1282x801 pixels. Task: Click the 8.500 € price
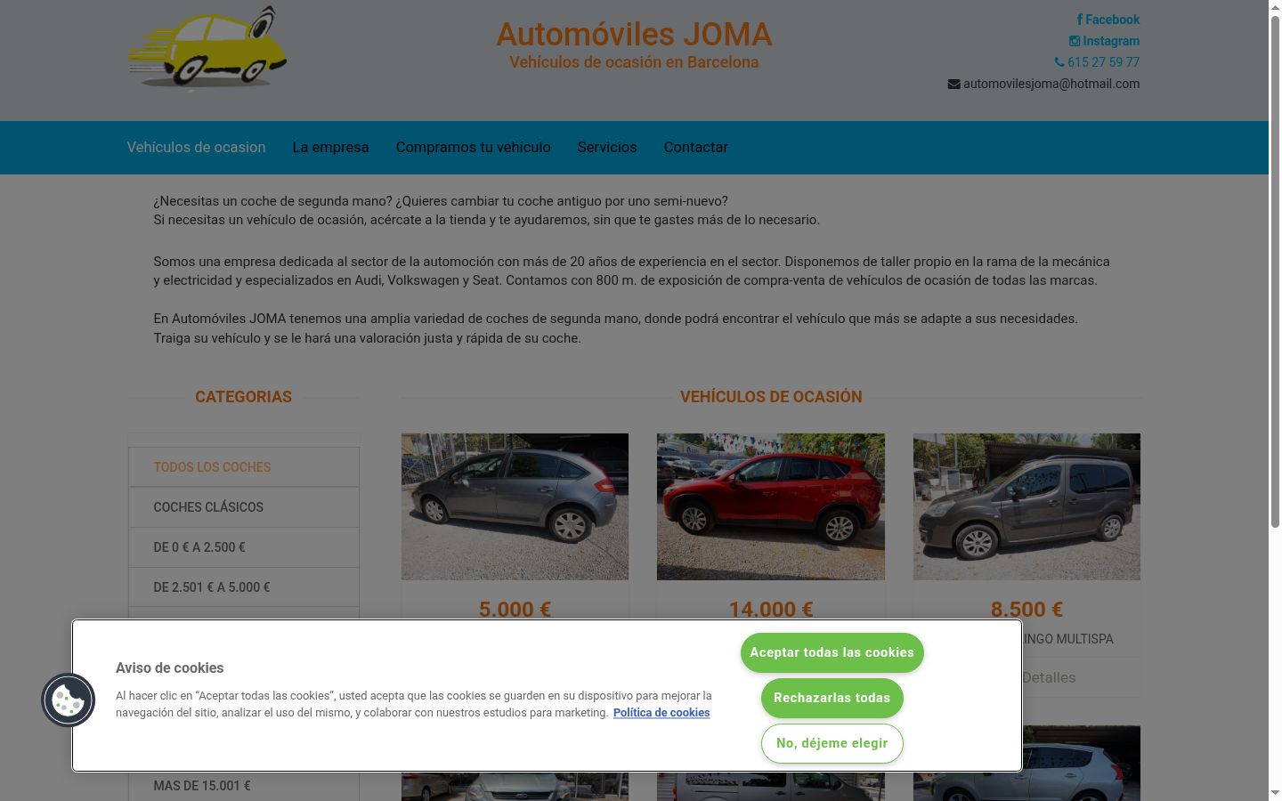click(x=1026, y=609)
